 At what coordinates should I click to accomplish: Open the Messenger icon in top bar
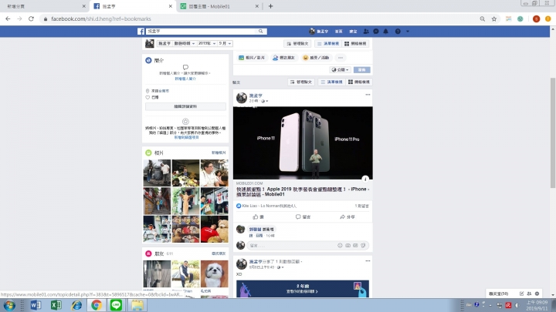[376, 32]
